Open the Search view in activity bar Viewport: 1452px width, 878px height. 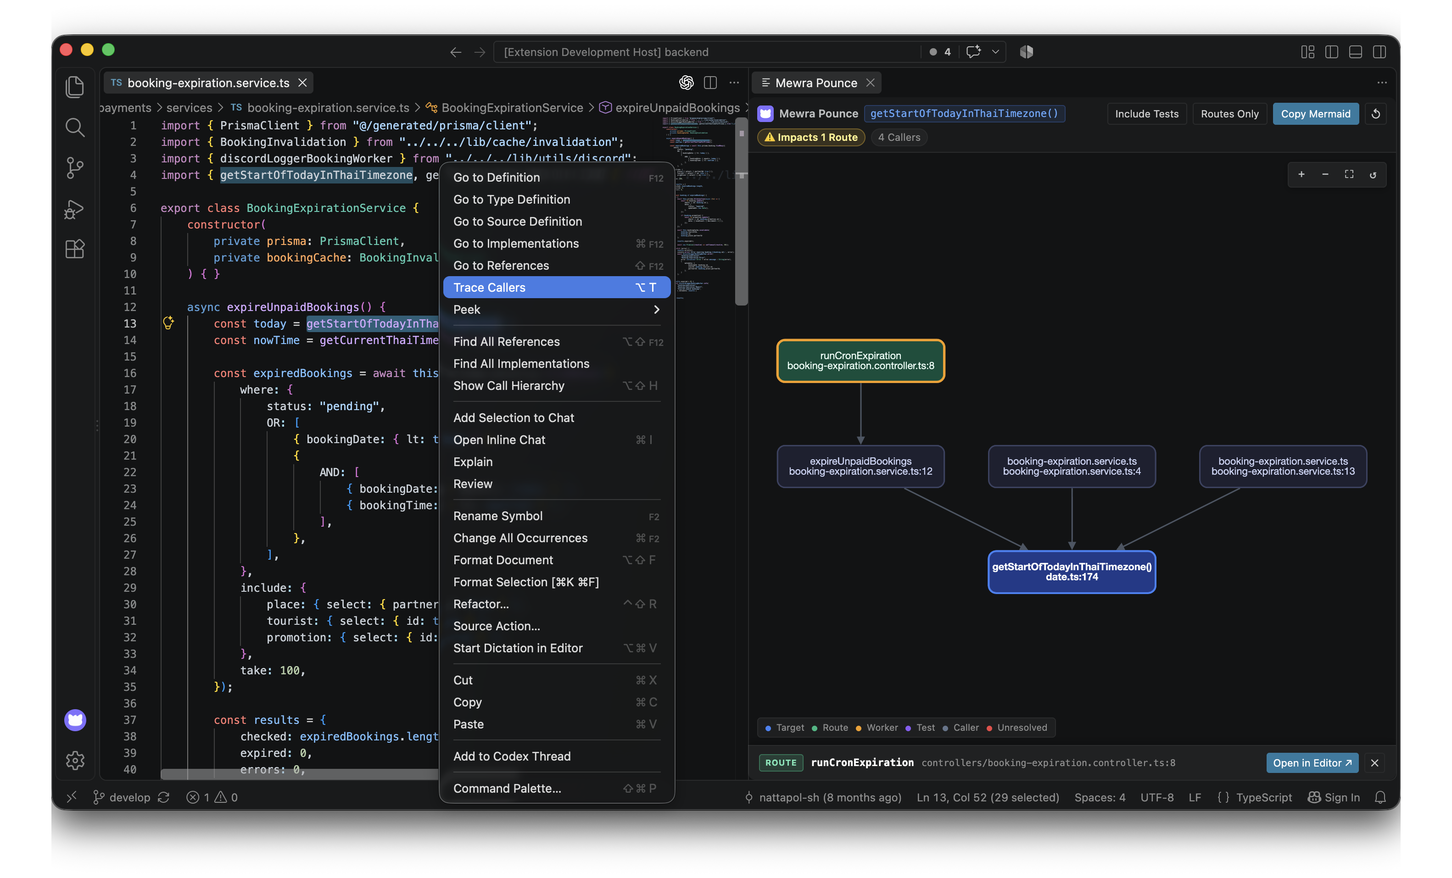coord(75,127)
